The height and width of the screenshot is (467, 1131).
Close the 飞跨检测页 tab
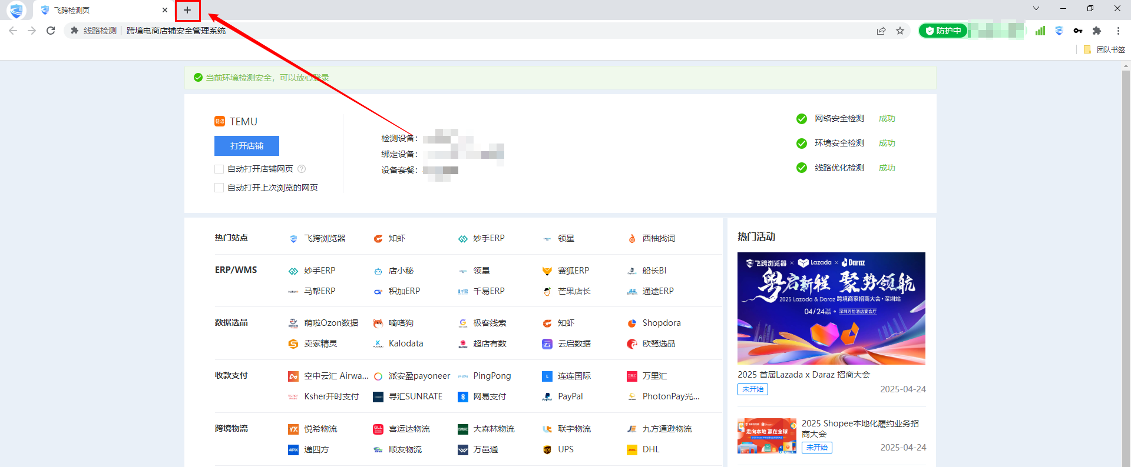click(165, 10)
